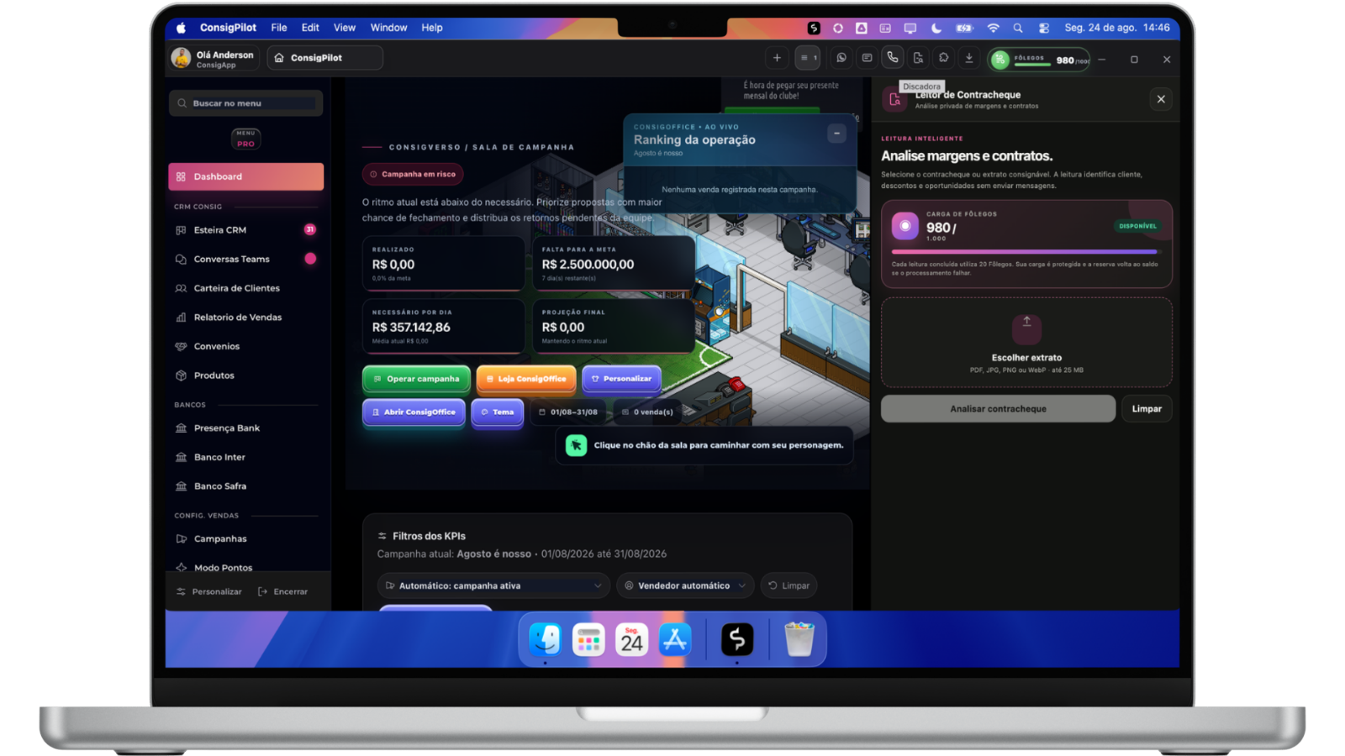The width and height of the screenshot is (1345, 756).
Task: Click the Banco Safra building icon
Action: (x=181, y=486)
